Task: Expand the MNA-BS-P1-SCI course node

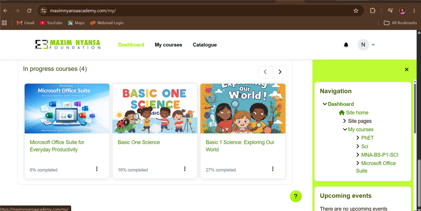Action: [358, 154]
